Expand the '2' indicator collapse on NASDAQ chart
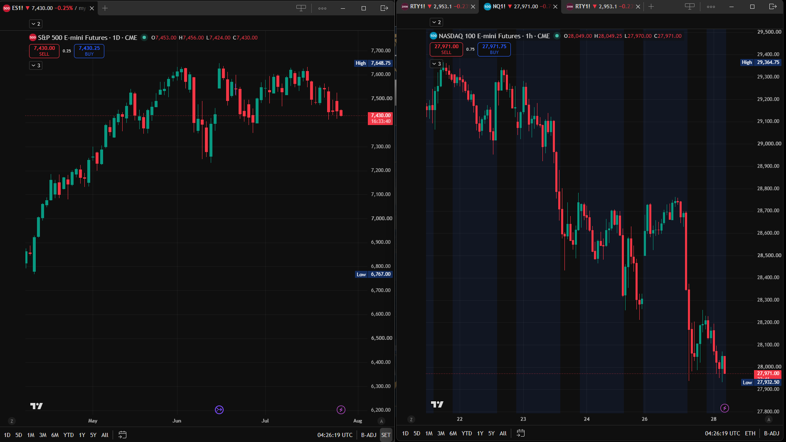786x442 pixels. click(x=436, y=22)
